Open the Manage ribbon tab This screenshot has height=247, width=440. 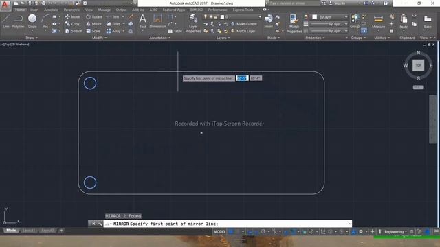[104, 10]
